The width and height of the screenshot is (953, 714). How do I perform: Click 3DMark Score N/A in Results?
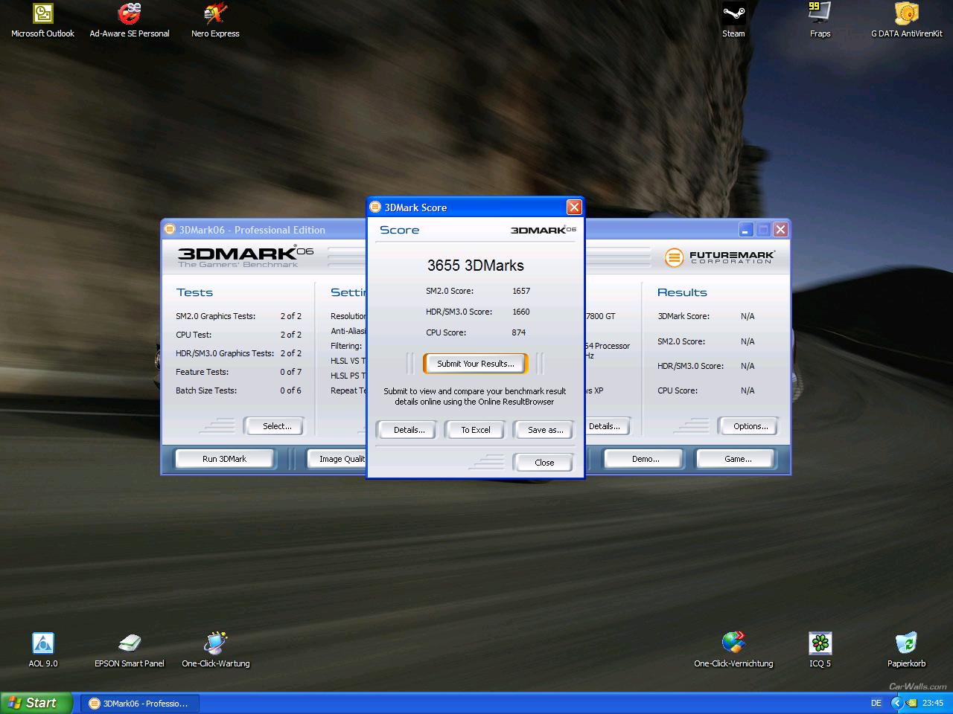(x=748, y=316)
